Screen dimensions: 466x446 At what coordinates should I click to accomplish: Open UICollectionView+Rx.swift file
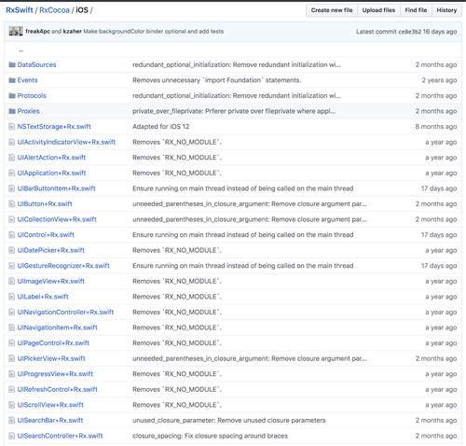coord(57,219)
